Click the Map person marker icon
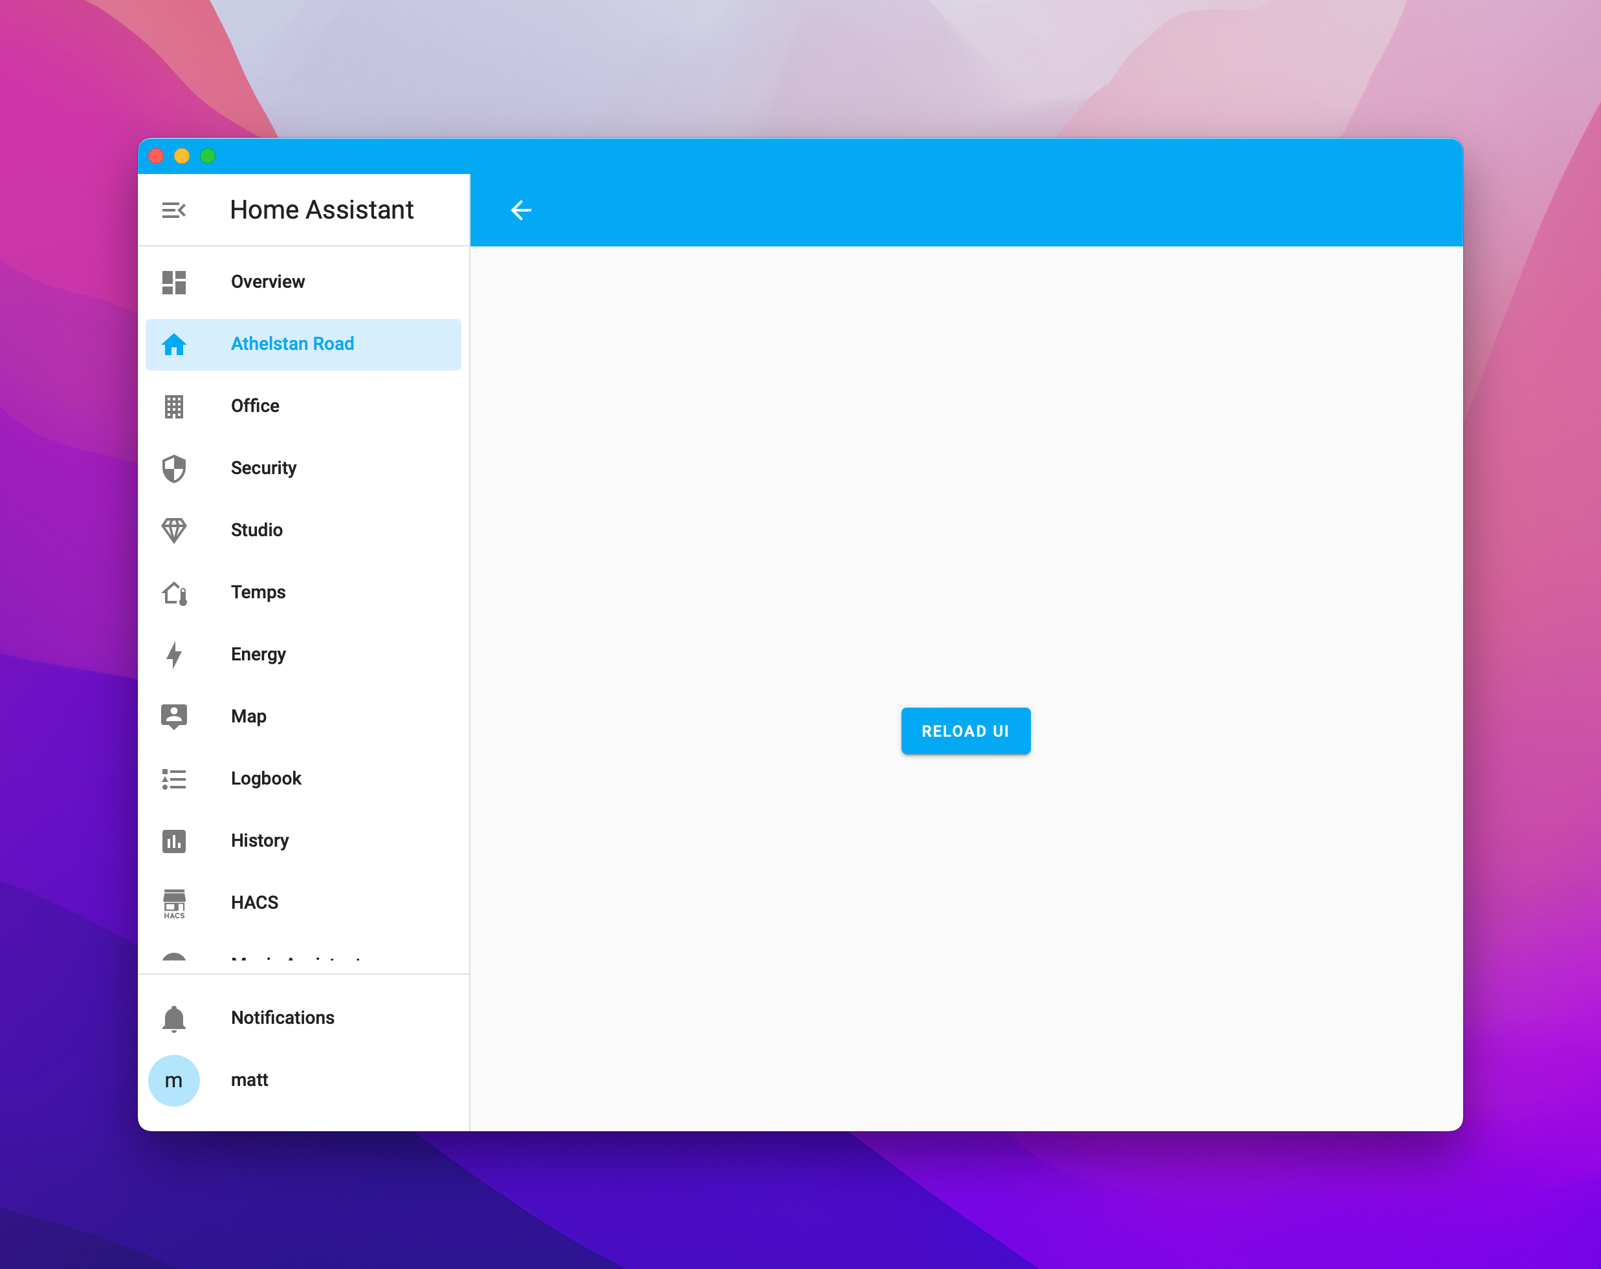This screenshot has height=1269, width=1601. tap(174, 717)
